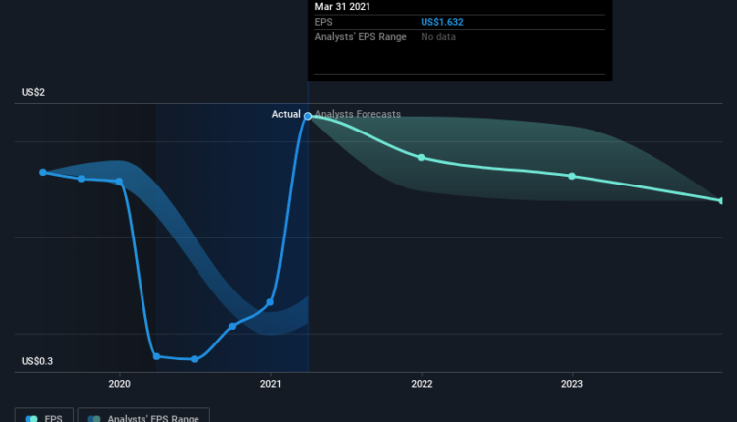
Task: Click the lowest EPS data point mid-2020
Action: coord(195,359)
